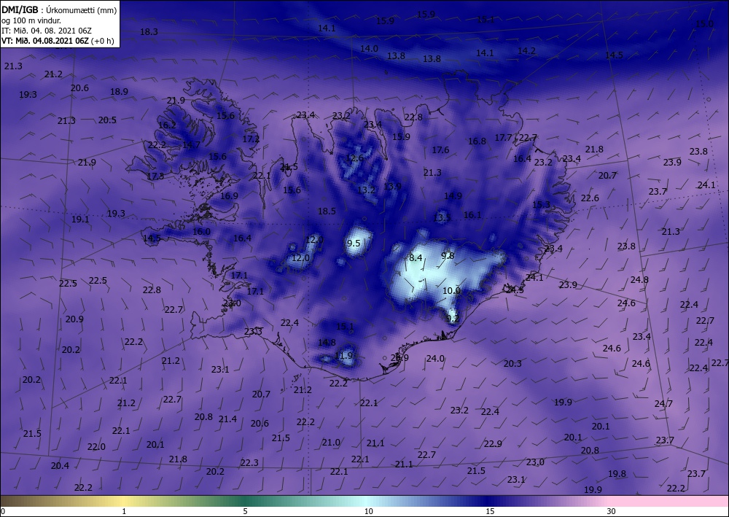729x517 pixels.
Task: Click the 16.8 map value
Action: [477, 141]
